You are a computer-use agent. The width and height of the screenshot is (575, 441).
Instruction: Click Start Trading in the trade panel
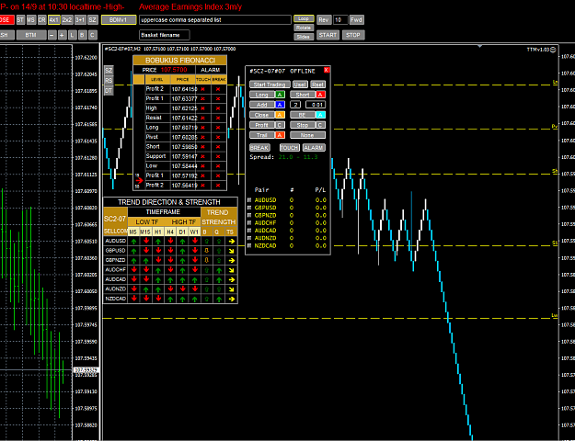click(x=270, y=85)
